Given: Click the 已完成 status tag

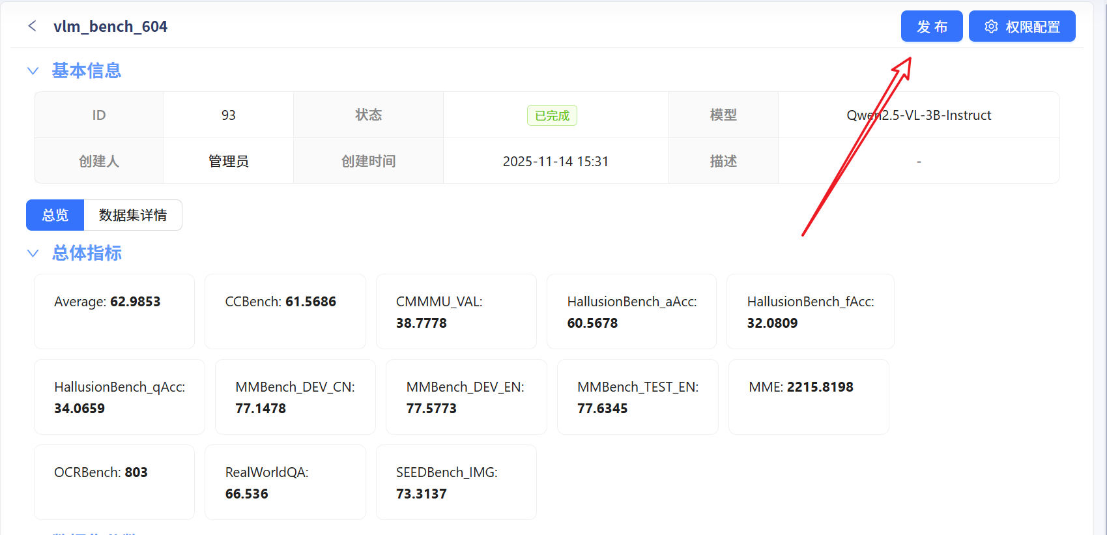Looking at the screenshot, I should 552,115.
